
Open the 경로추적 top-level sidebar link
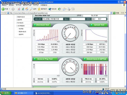click(20, 20)
